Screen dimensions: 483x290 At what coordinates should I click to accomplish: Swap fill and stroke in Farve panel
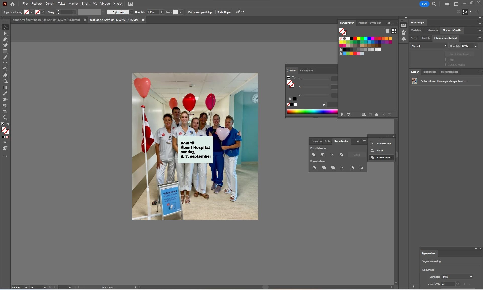[x=293, y=77]
